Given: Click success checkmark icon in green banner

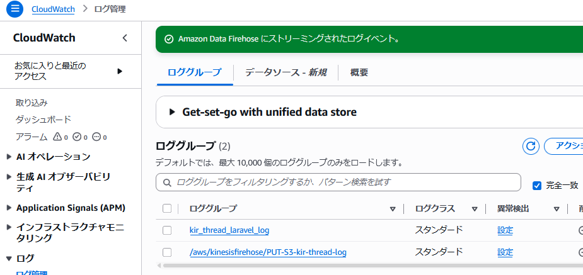Looking at the screenshot, I should pyautogui.click(x=169, y=39).
